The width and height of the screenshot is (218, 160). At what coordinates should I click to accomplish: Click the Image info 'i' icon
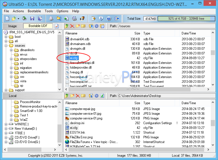click(x=101, y=19)
